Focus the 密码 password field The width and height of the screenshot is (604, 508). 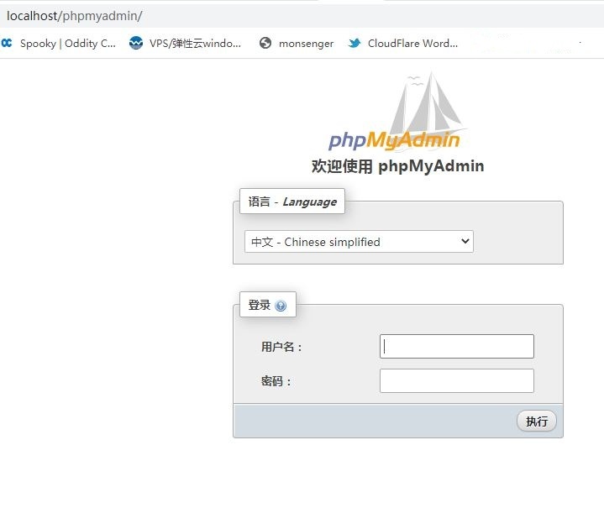(456, 380)
